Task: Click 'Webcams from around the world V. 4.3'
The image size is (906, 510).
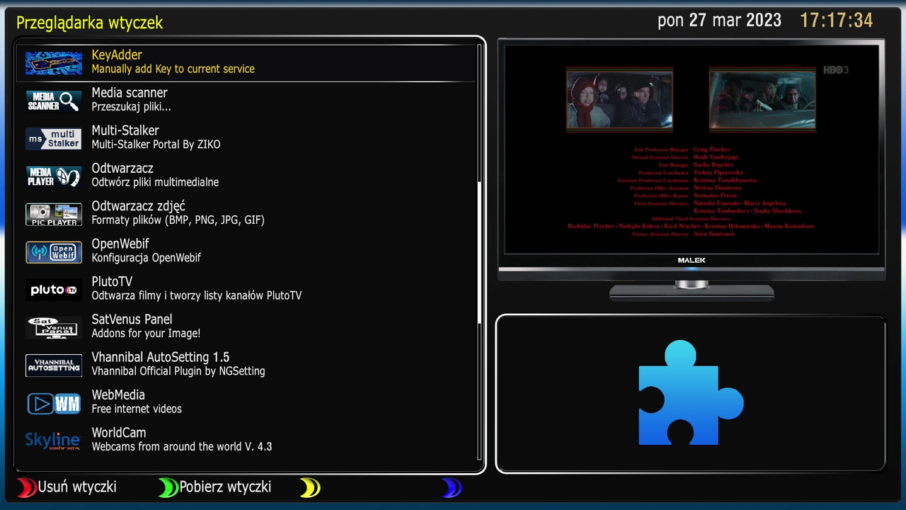Action: click(182, 447)
